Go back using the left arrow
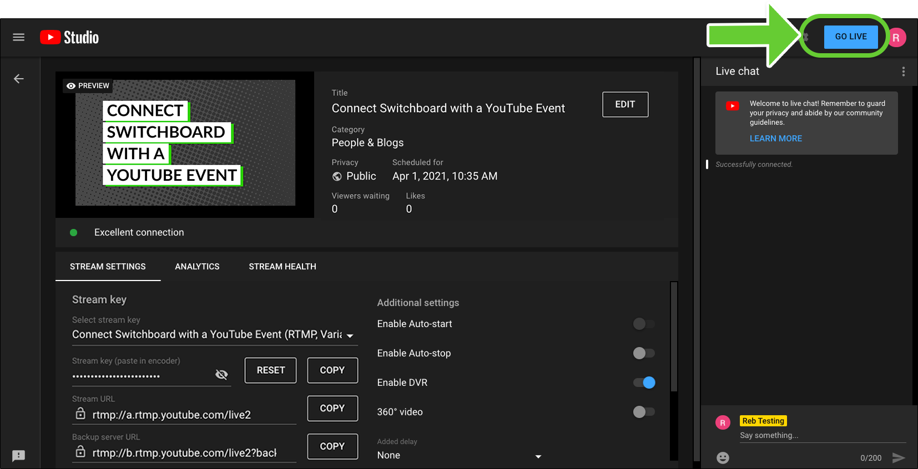918x469 pixels. (x=19, y=79)
